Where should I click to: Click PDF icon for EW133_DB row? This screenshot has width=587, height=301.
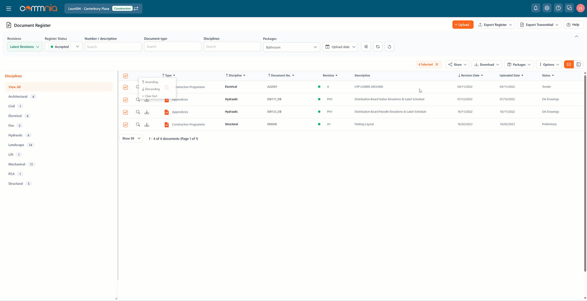pyautogui.click(x=167, y=112)
